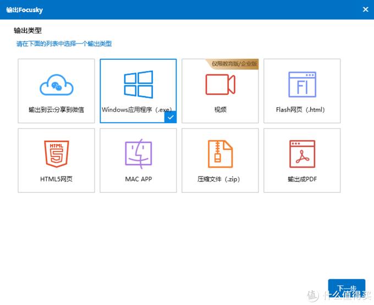Click the 输出到云:分享到微信 label
This screenshot has height=305, width=374.
click(x=56, y=109)
